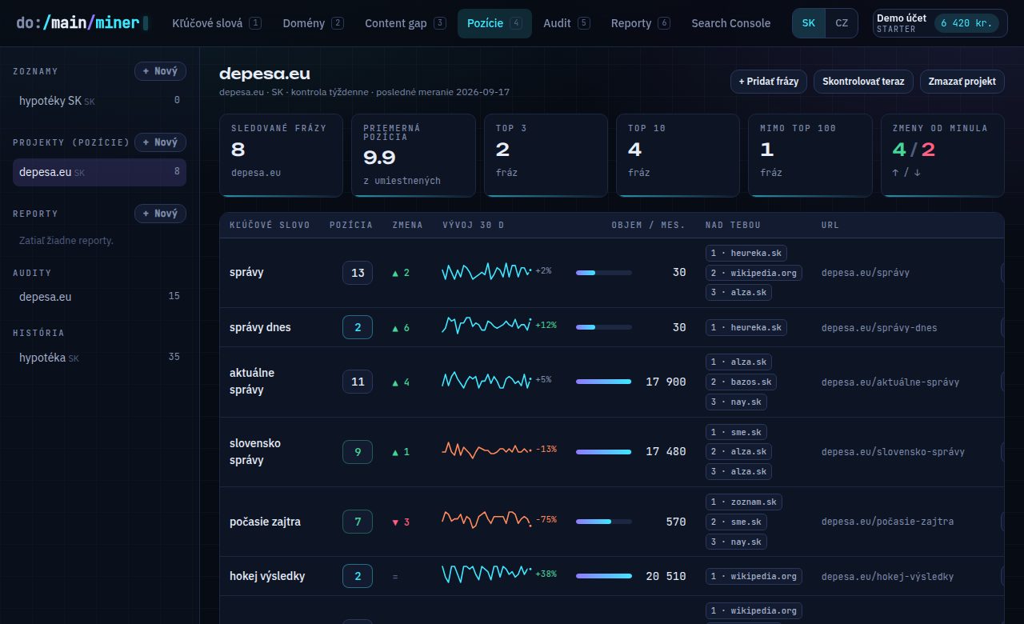Screen dimensions: 1024x624
Task: Click the do:/main/miner logo
Action: click(x=82, y=23)
